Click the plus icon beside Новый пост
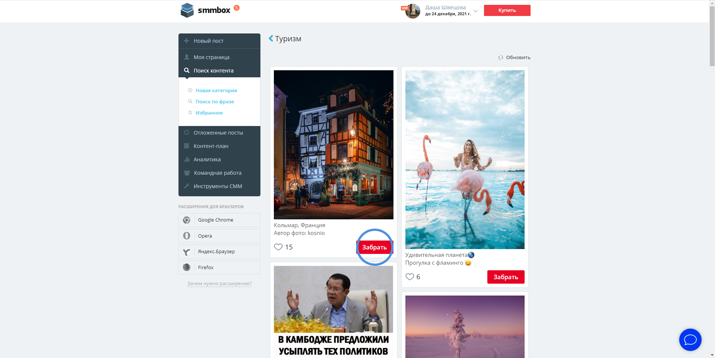This screenshot has width=715, height=358. click(x=187, y=41)
